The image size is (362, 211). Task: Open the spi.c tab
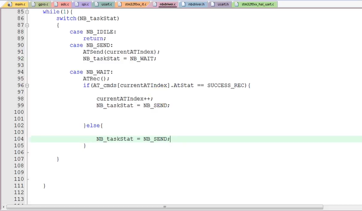click(x=82, y=4)
